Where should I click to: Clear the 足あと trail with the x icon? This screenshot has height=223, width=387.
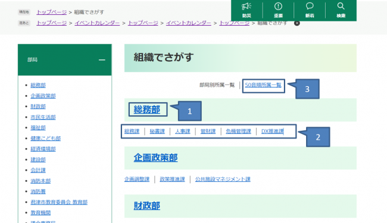pos(297,23)
